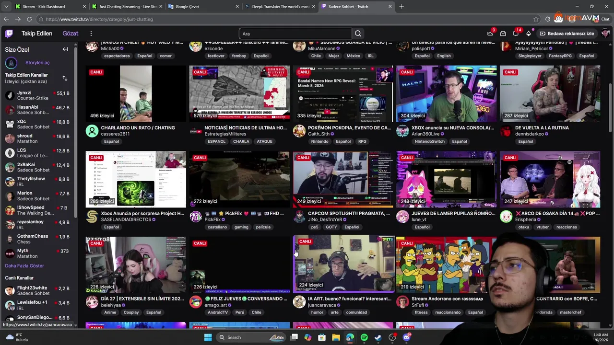
Task: Click Daha Fazla Göster link
Action: tap(24, 266)
